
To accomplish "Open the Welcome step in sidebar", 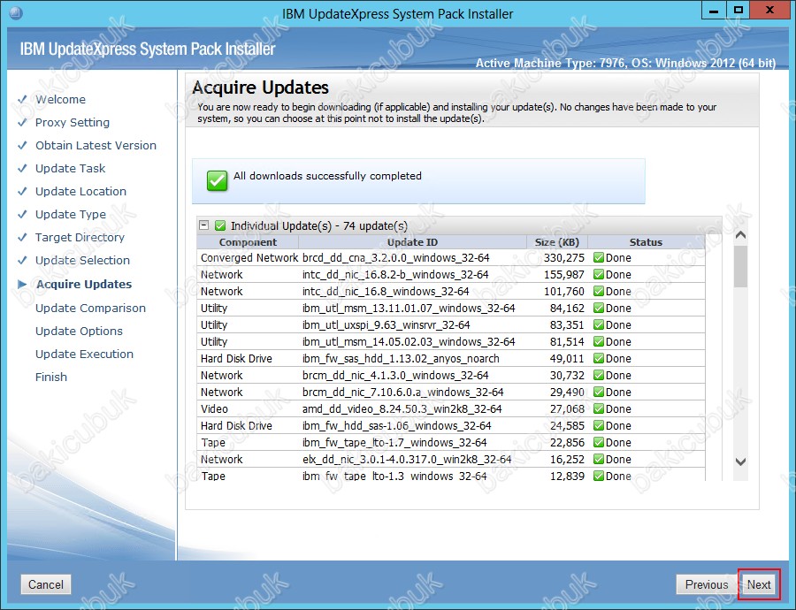I will click(x=60, y=100).
